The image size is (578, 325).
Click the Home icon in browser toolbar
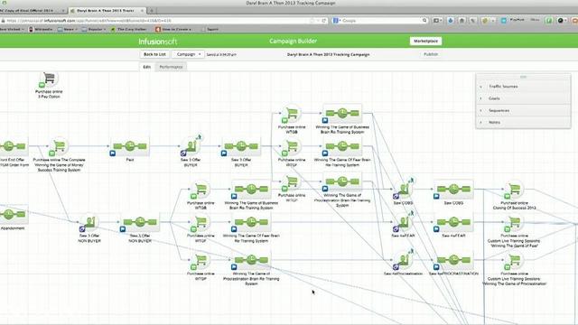[x=461, y=21]
